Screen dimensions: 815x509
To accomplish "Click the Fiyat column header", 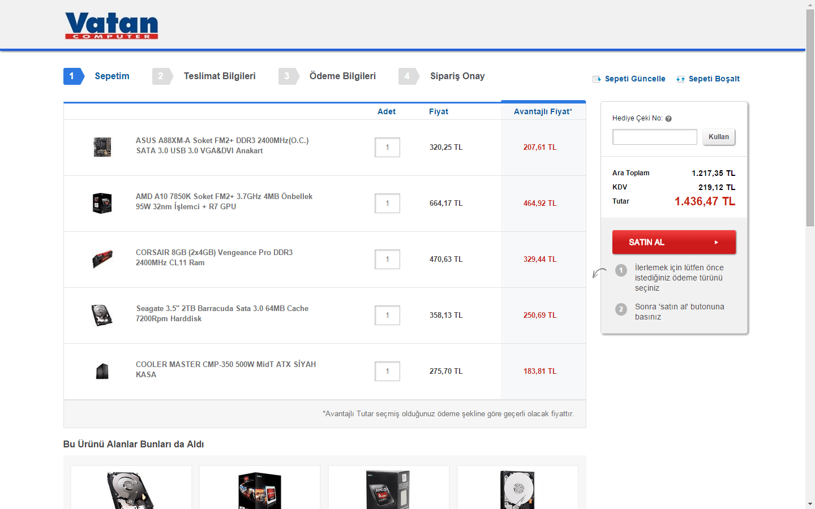I will click(439, 112).
